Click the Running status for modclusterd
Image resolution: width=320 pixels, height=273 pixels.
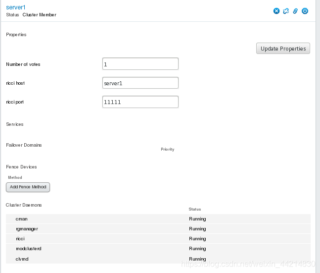[x=197, y=248]
